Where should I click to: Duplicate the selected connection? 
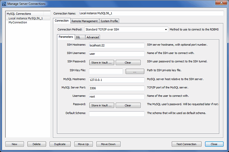(60, 144)
